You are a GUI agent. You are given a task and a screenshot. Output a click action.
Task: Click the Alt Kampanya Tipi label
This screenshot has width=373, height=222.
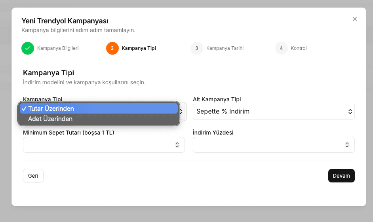[217, 99]
